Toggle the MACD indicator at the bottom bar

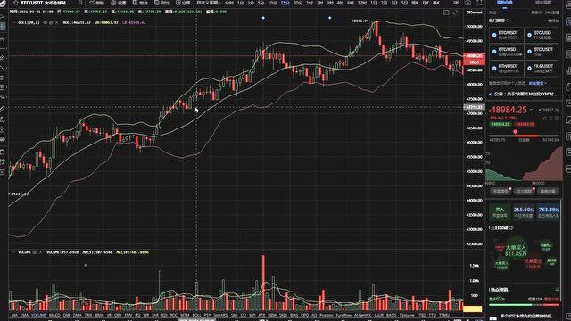pyautogui.click(x=54, y=315)
